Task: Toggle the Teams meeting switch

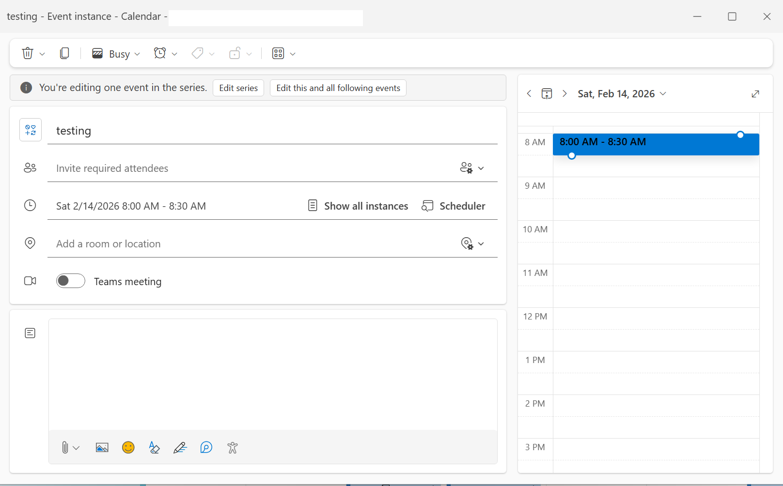Action: [71, 281]
